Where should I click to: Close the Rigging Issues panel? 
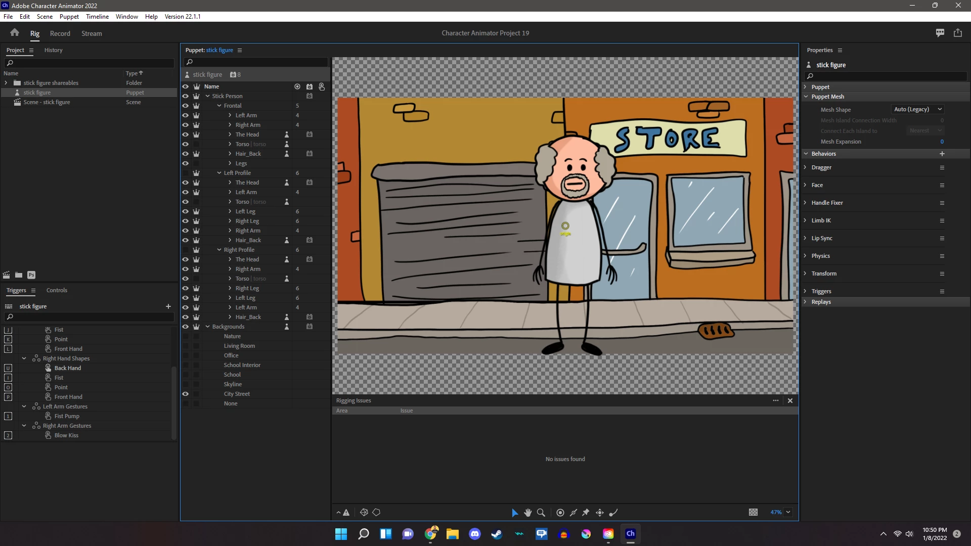click(x=790, y=400)
